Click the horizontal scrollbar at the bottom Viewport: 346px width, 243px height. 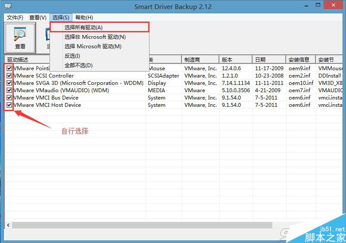coord(142,225)
